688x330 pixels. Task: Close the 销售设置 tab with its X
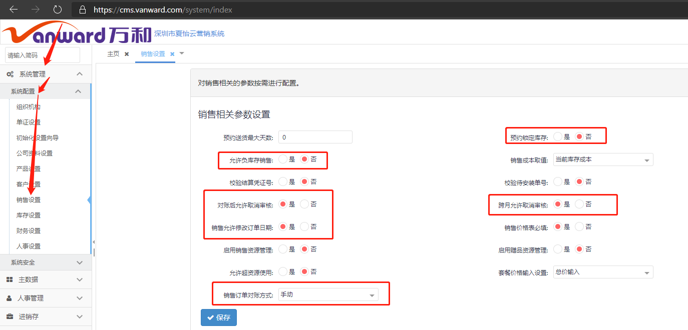pyautogui.click(x=172, y=54)
